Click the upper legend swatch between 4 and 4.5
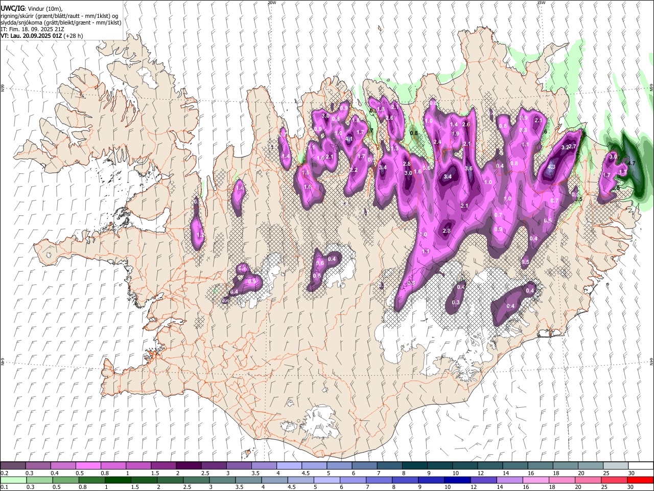The height and width of the screenshot is (491, 654). 289,466
